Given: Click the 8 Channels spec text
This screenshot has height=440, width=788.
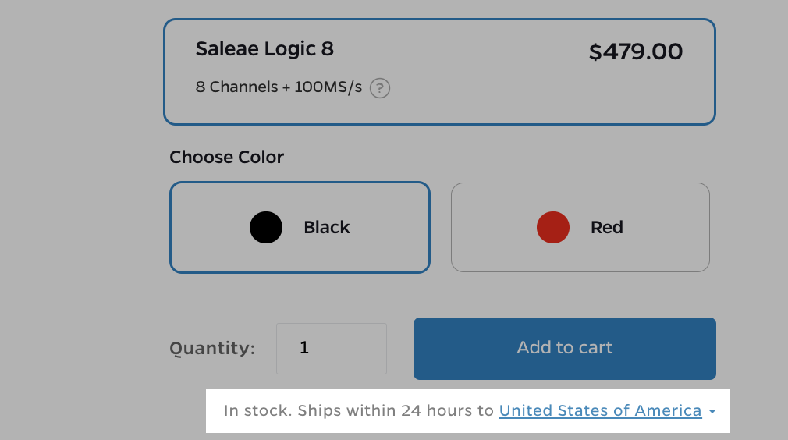Looking at the screenshot, I should (x=236, y=87).
